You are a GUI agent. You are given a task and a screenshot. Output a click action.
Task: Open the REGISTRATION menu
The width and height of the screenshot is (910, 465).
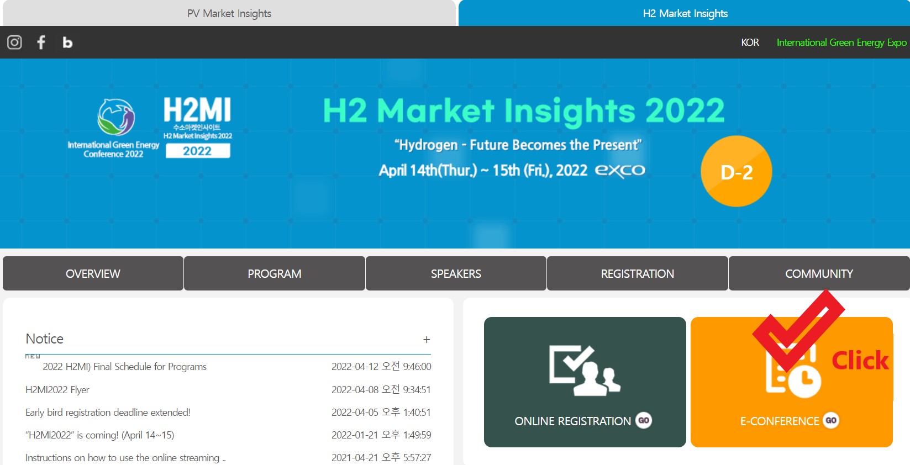pos(638,273)
